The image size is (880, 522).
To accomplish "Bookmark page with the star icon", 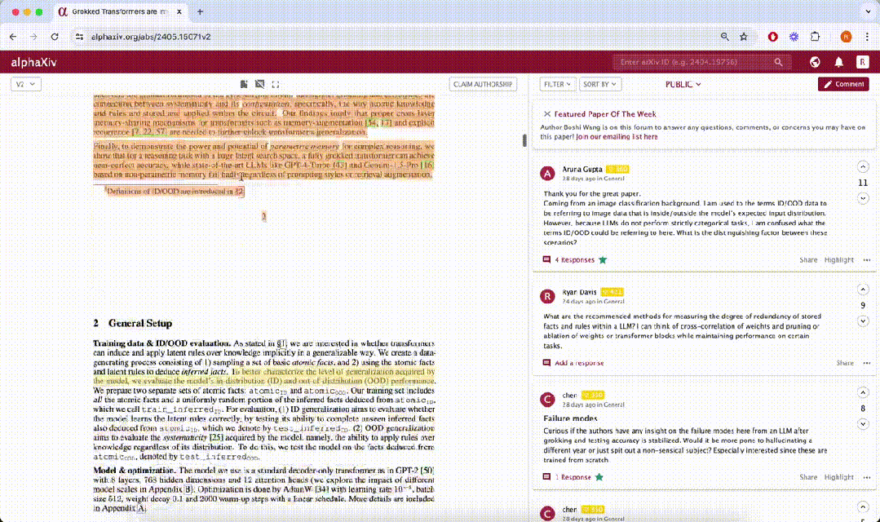I will pyautogui.click(x=743, y=37).
